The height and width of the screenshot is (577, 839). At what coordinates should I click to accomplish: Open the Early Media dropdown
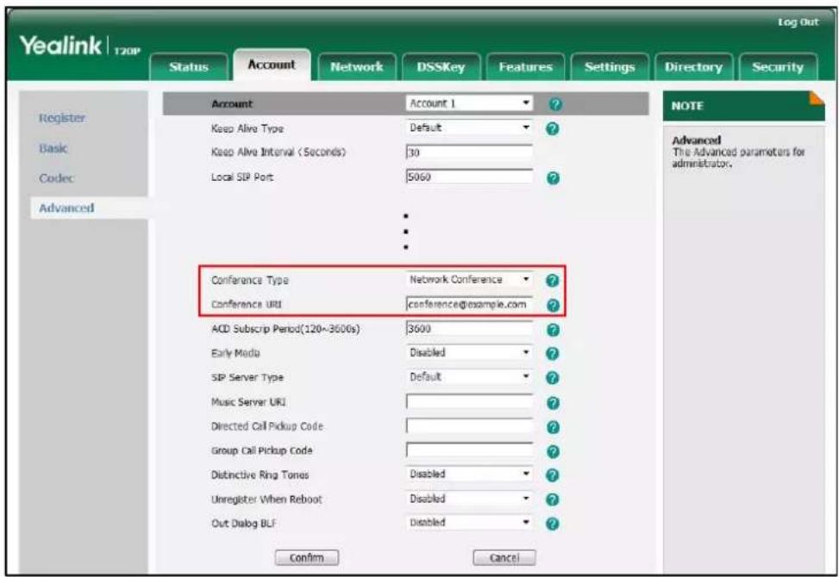click(469, 352)
